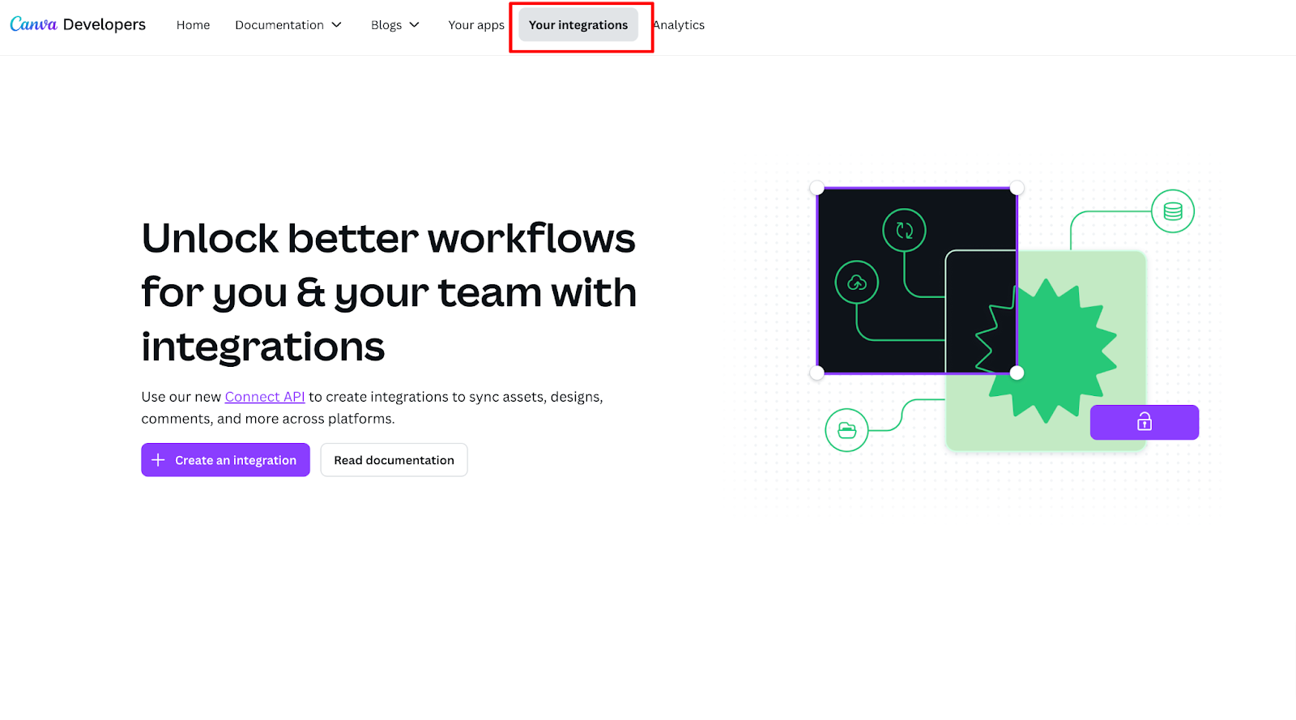Select the Your integrations tab
The height and width of the screenshot is (720, 1296).
coord(578,25)
